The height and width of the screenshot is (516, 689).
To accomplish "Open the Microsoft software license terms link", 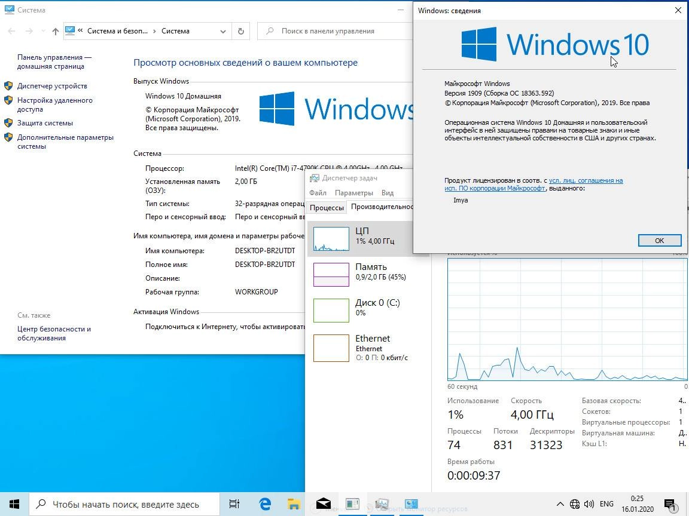I will (533, 185).
